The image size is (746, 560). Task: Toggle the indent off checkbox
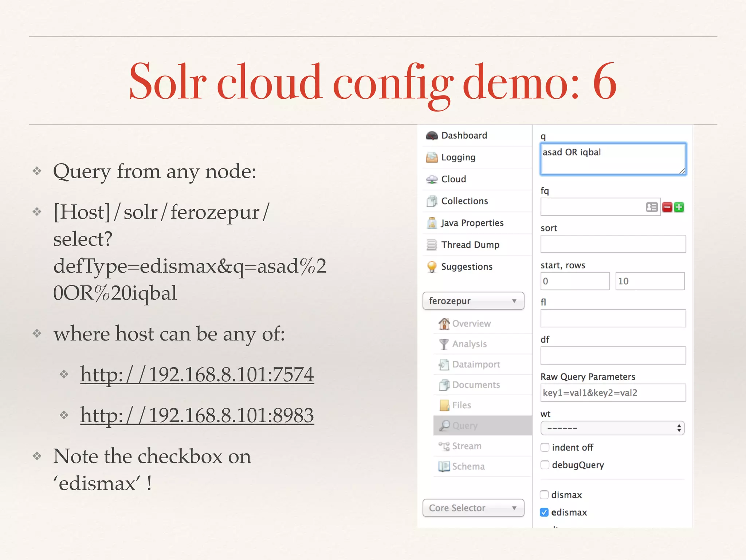pyautogui.click(x=545, y=447)
